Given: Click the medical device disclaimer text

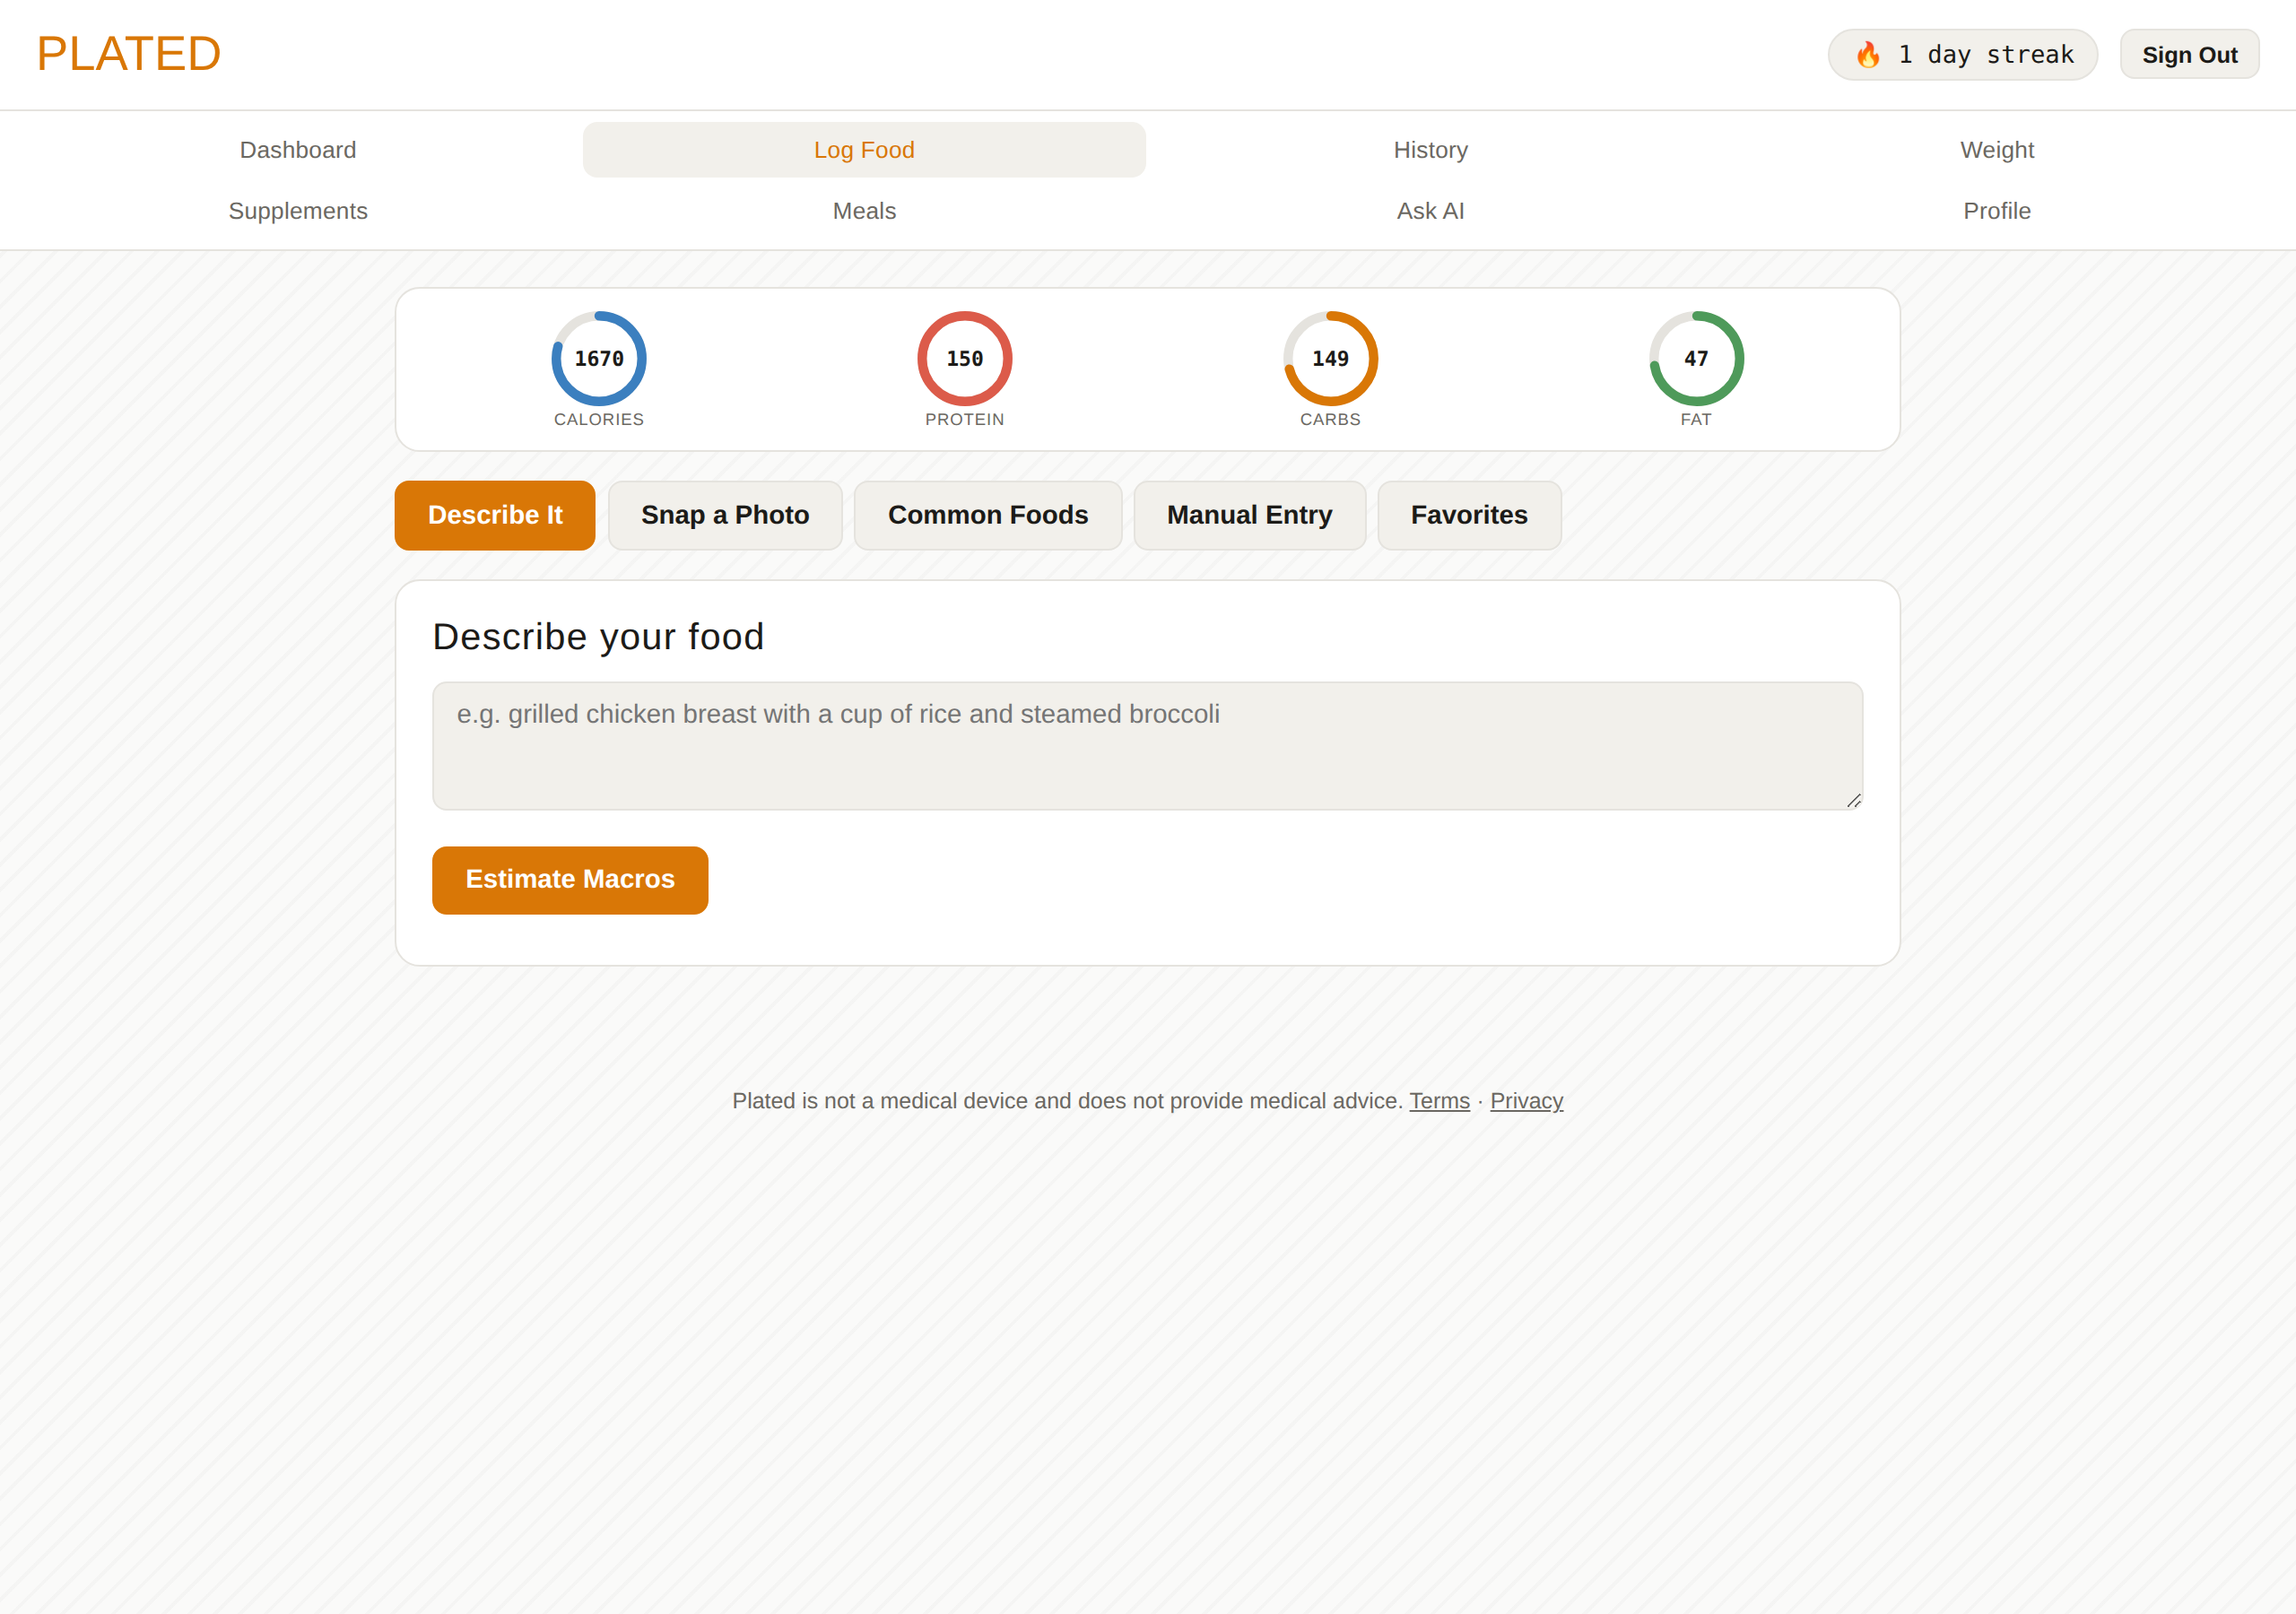Looking at the screenshot, I should tap(1067, 1101).
